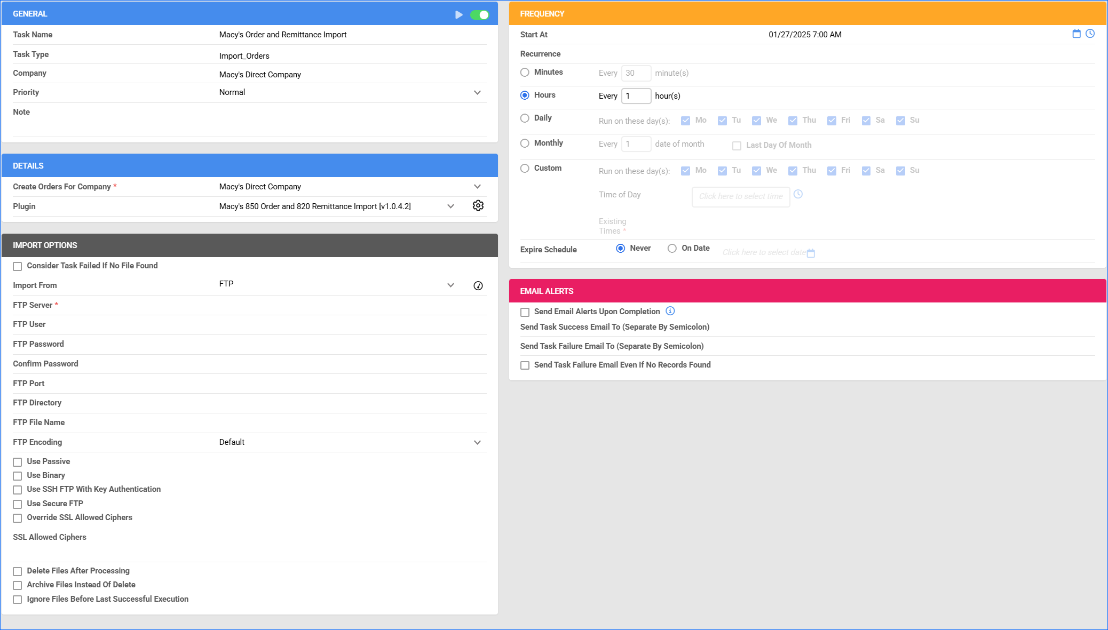Click the Note text area

tap(352, 121)
